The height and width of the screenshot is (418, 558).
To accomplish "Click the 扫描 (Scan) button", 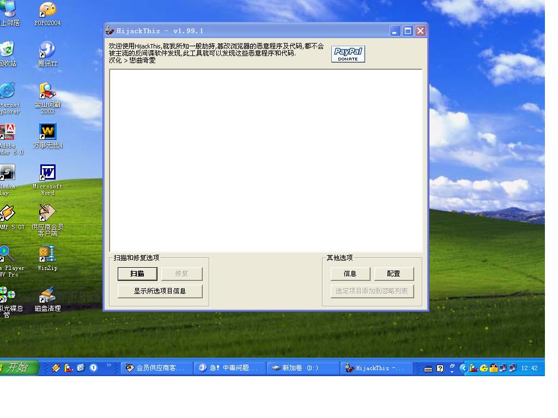I will pyautogui.click(x=137, y=274).
